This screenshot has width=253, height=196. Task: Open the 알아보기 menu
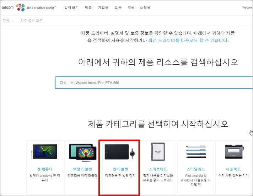(x=71, y=7)
